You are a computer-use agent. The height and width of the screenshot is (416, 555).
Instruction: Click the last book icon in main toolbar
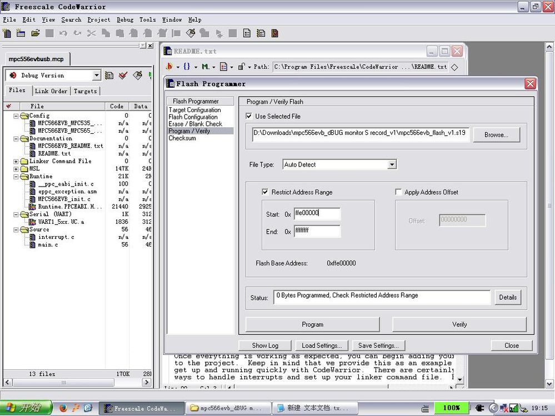tap(274, 33)
